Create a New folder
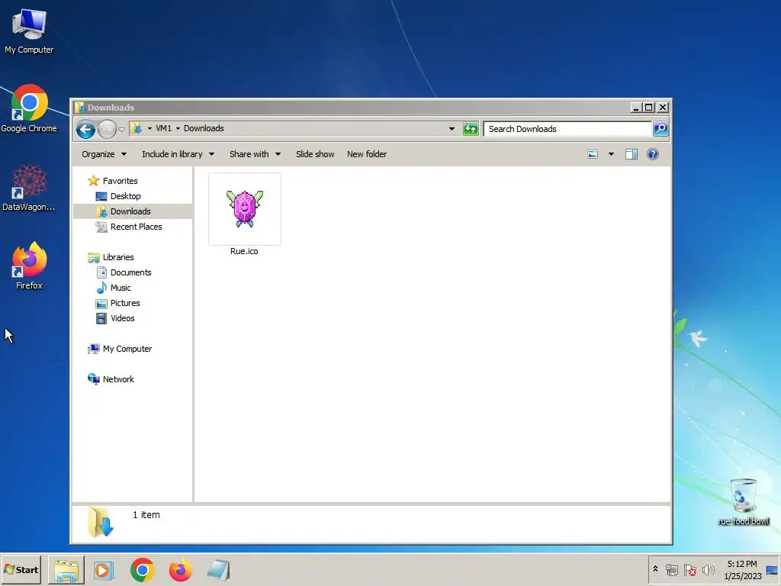 367,154
